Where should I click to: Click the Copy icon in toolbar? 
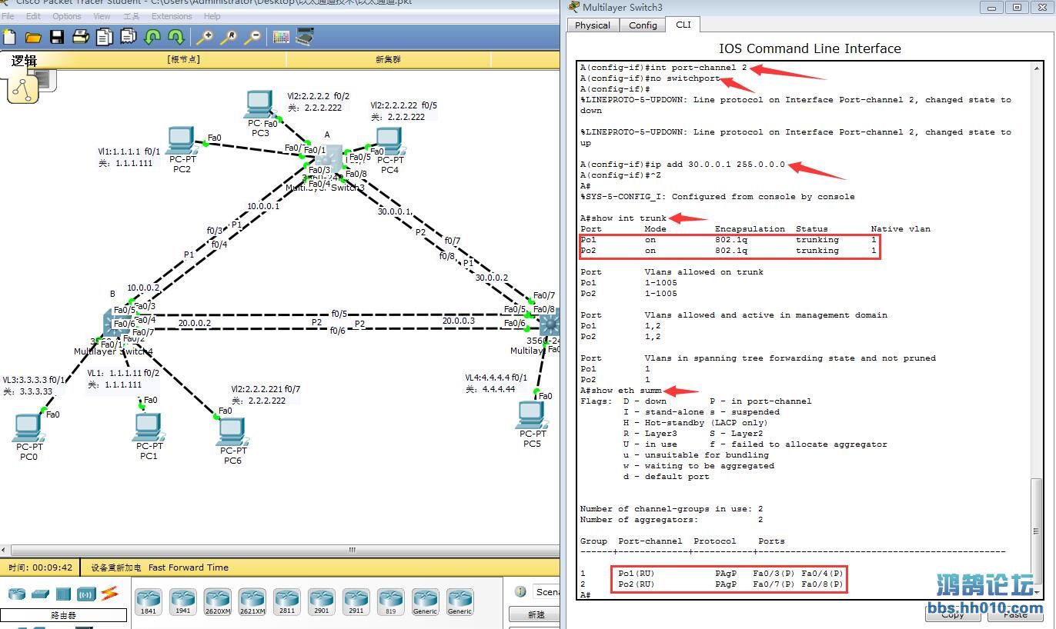point(105,36)
